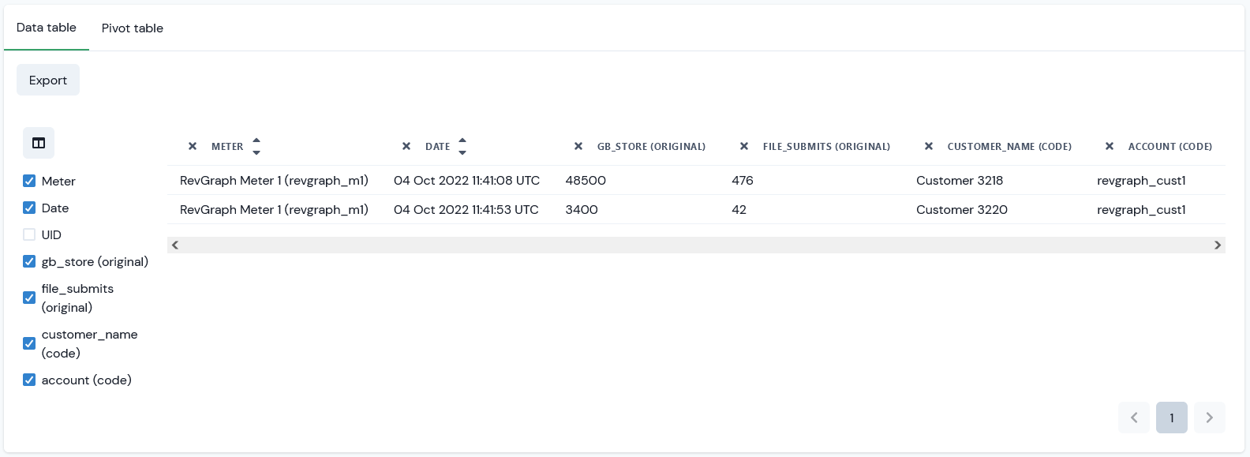This screenshot has width=1250, height=457.
Task: Click the horizontal scrollbar track
Action: 696,245
